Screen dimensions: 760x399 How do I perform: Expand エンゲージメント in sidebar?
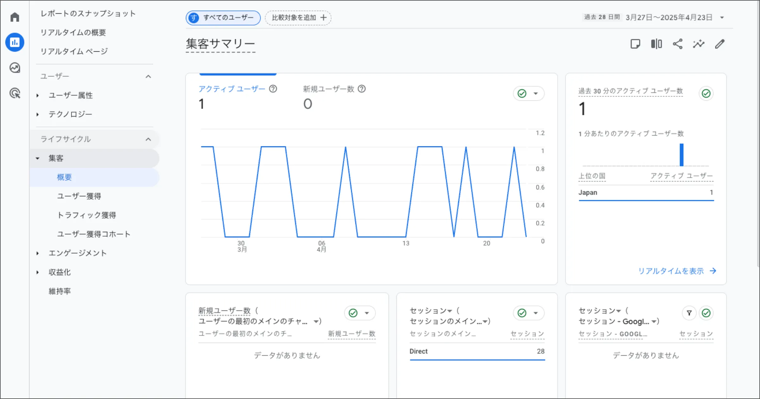[37, 253]
